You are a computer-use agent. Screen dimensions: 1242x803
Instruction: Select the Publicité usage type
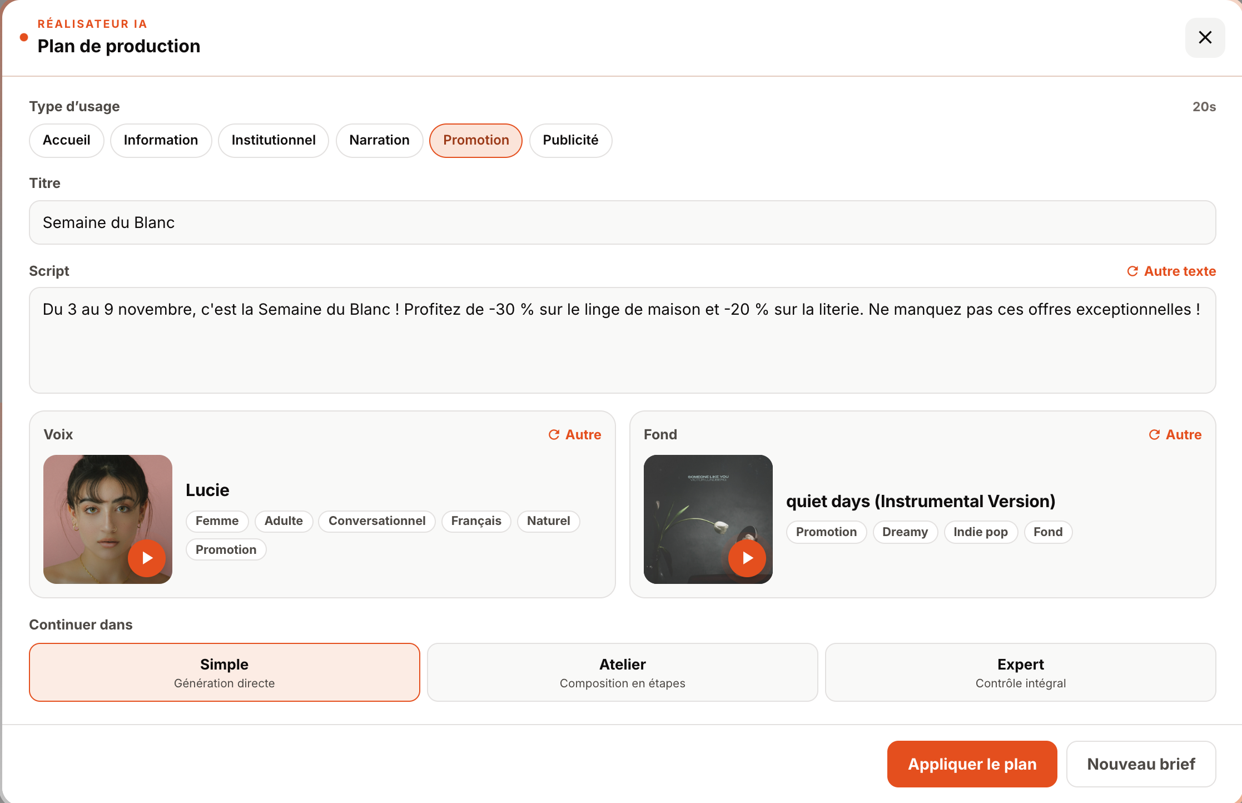click(570, 140)
